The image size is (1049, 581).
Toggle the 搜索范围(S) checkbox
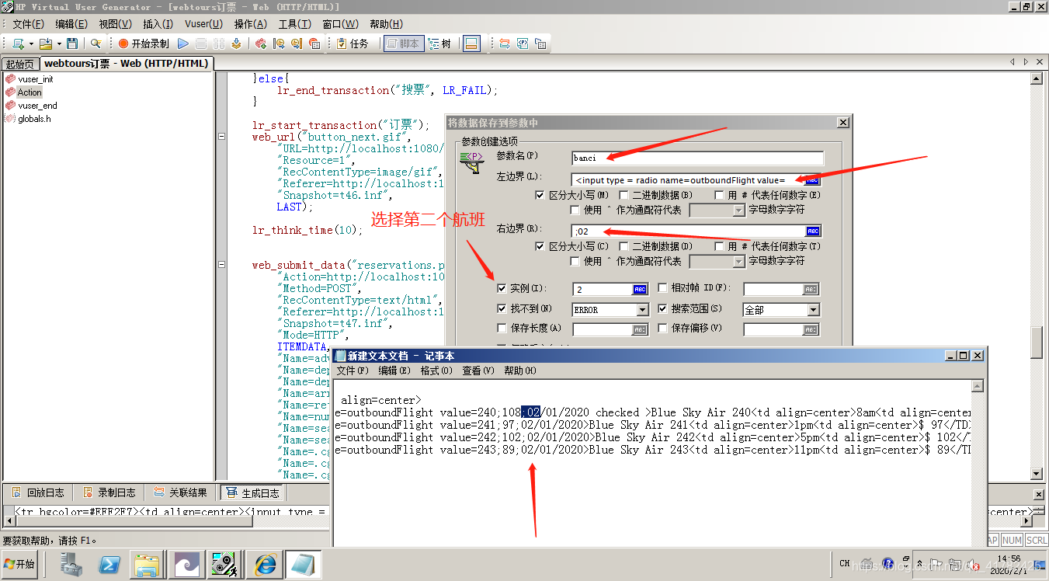(662, 309)
